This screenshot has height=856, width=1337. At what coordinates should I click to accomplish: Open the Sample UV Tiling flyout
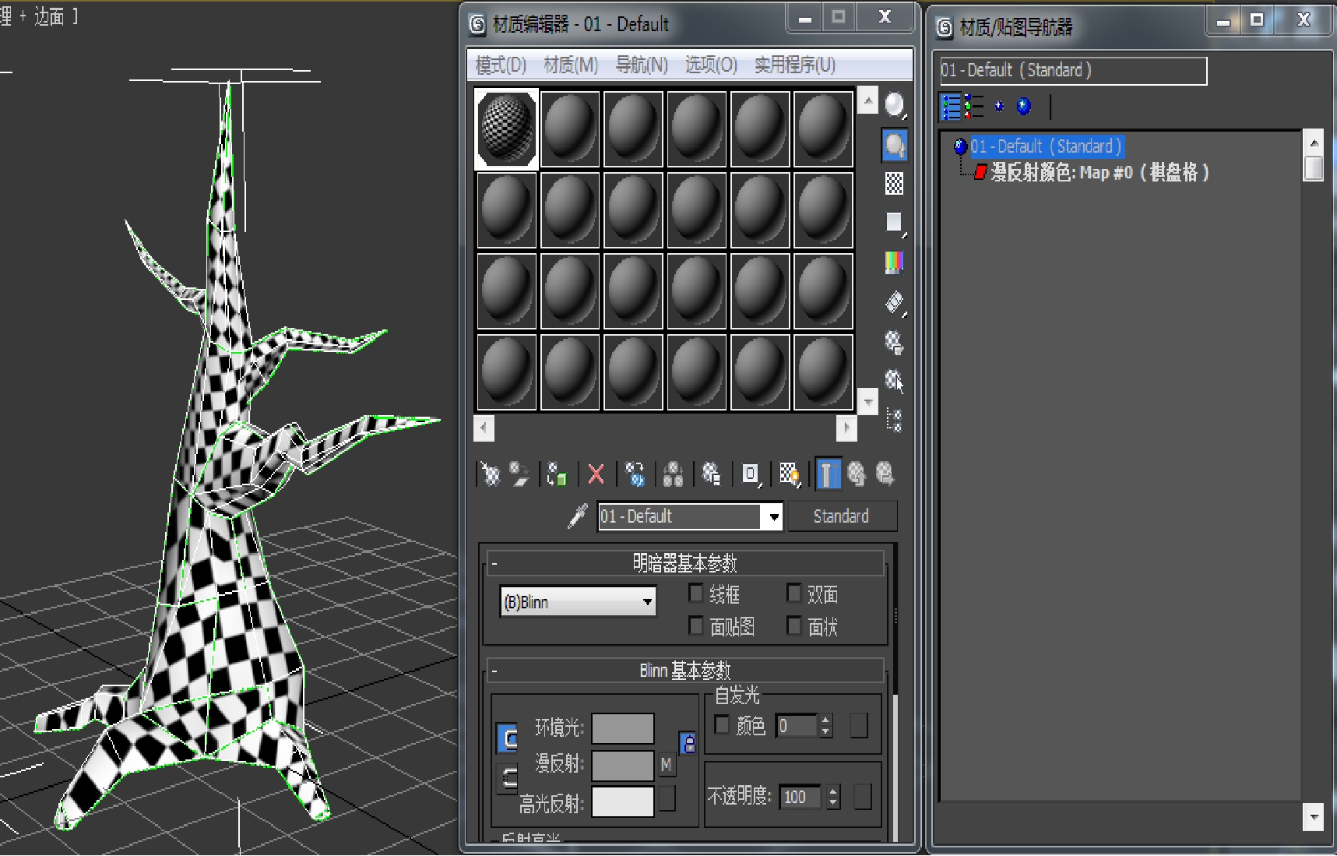click(895, 223)
